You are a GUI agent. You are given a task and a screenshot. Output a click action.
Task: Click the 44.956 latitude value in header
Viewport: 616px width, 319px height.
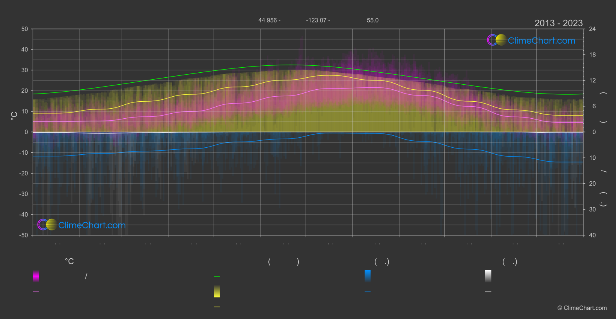point(268,20)
